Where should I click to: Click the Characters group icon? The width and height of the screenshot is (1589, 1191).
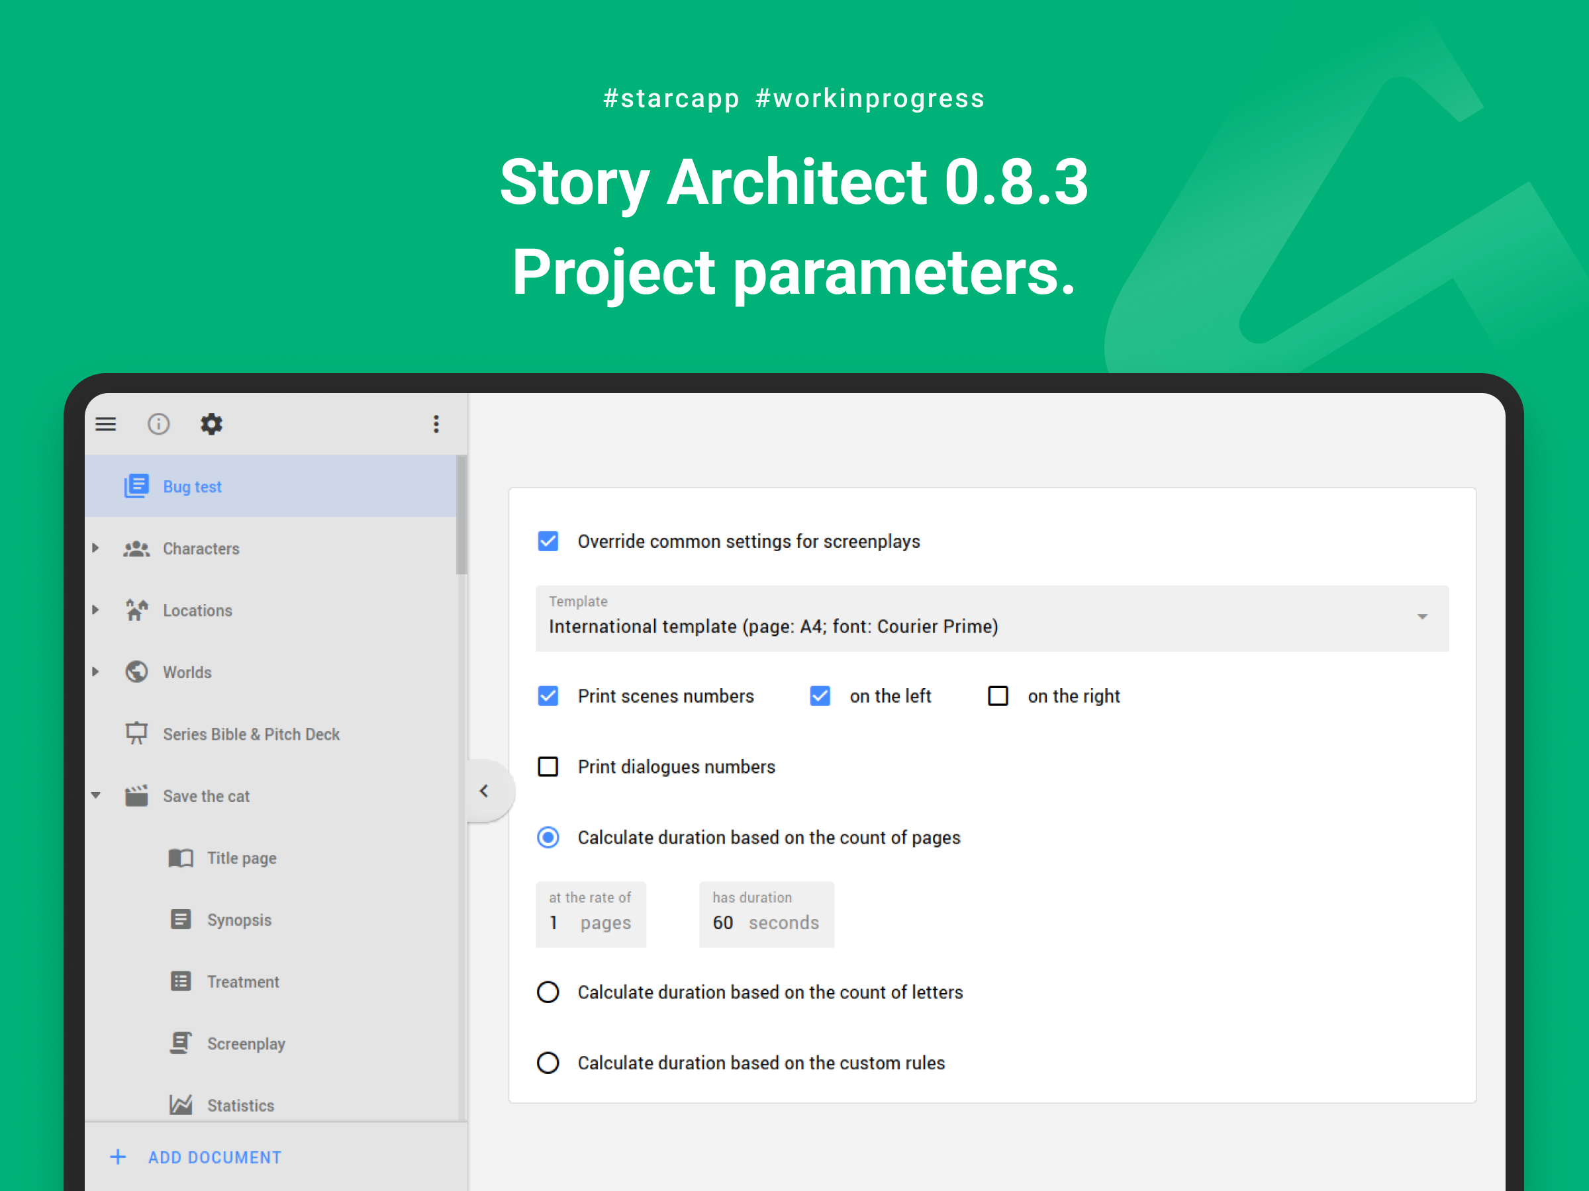136,549
